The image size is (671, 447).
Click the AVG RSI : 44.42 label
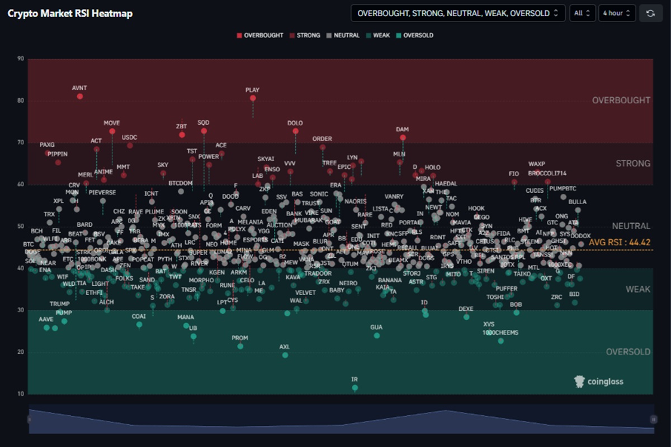coord(620,242)
